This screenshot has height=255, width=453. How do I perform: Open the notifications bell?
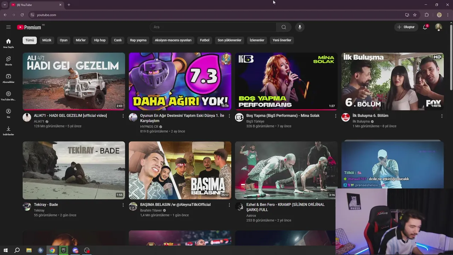[x=425, y=27]
